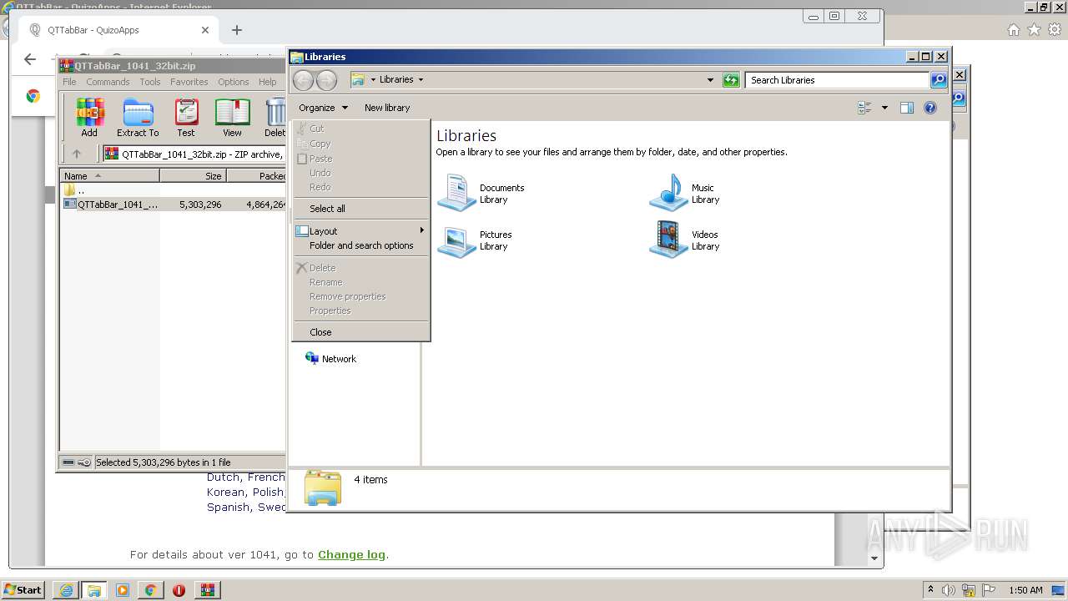Select the parent folder '..' row

click(174, 190)
